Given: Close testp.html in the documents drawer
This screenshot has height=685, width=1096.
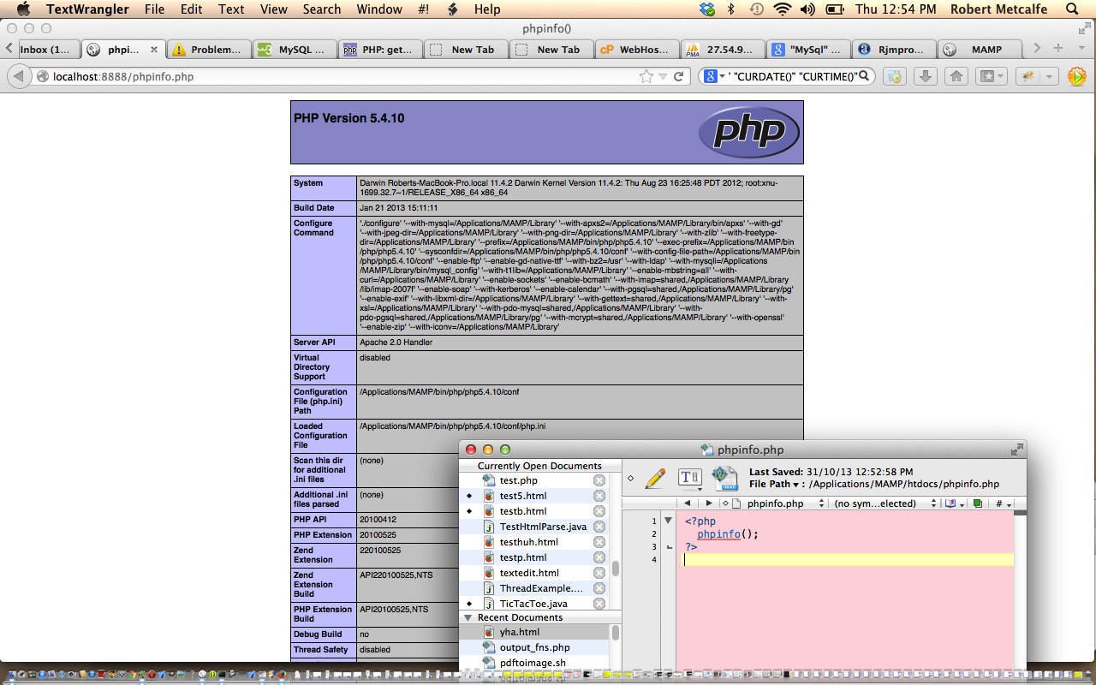Looking at the screenshot, I should (x=599, y=557).
